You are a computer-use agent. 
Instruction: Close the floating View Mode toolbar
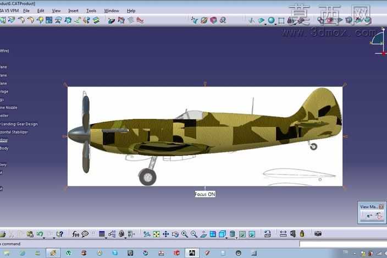click(x=381, y=207)
